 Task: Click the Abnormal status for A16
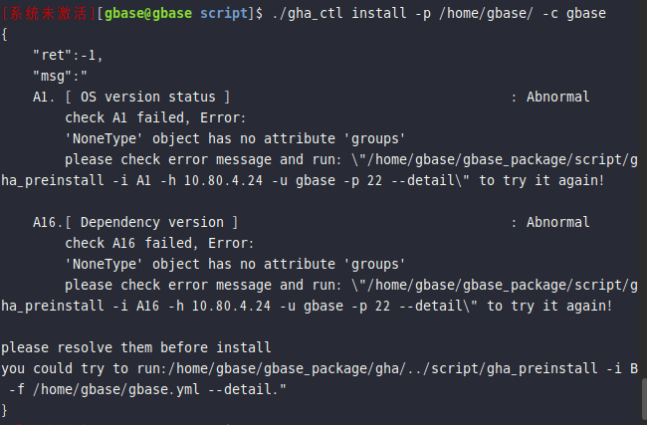point(557,222)
